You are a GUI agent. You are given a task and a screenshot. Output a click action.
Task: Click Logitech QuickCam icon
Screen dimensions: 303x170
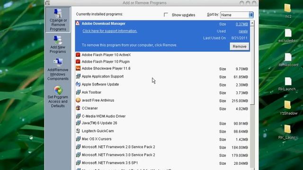[78, 131]
